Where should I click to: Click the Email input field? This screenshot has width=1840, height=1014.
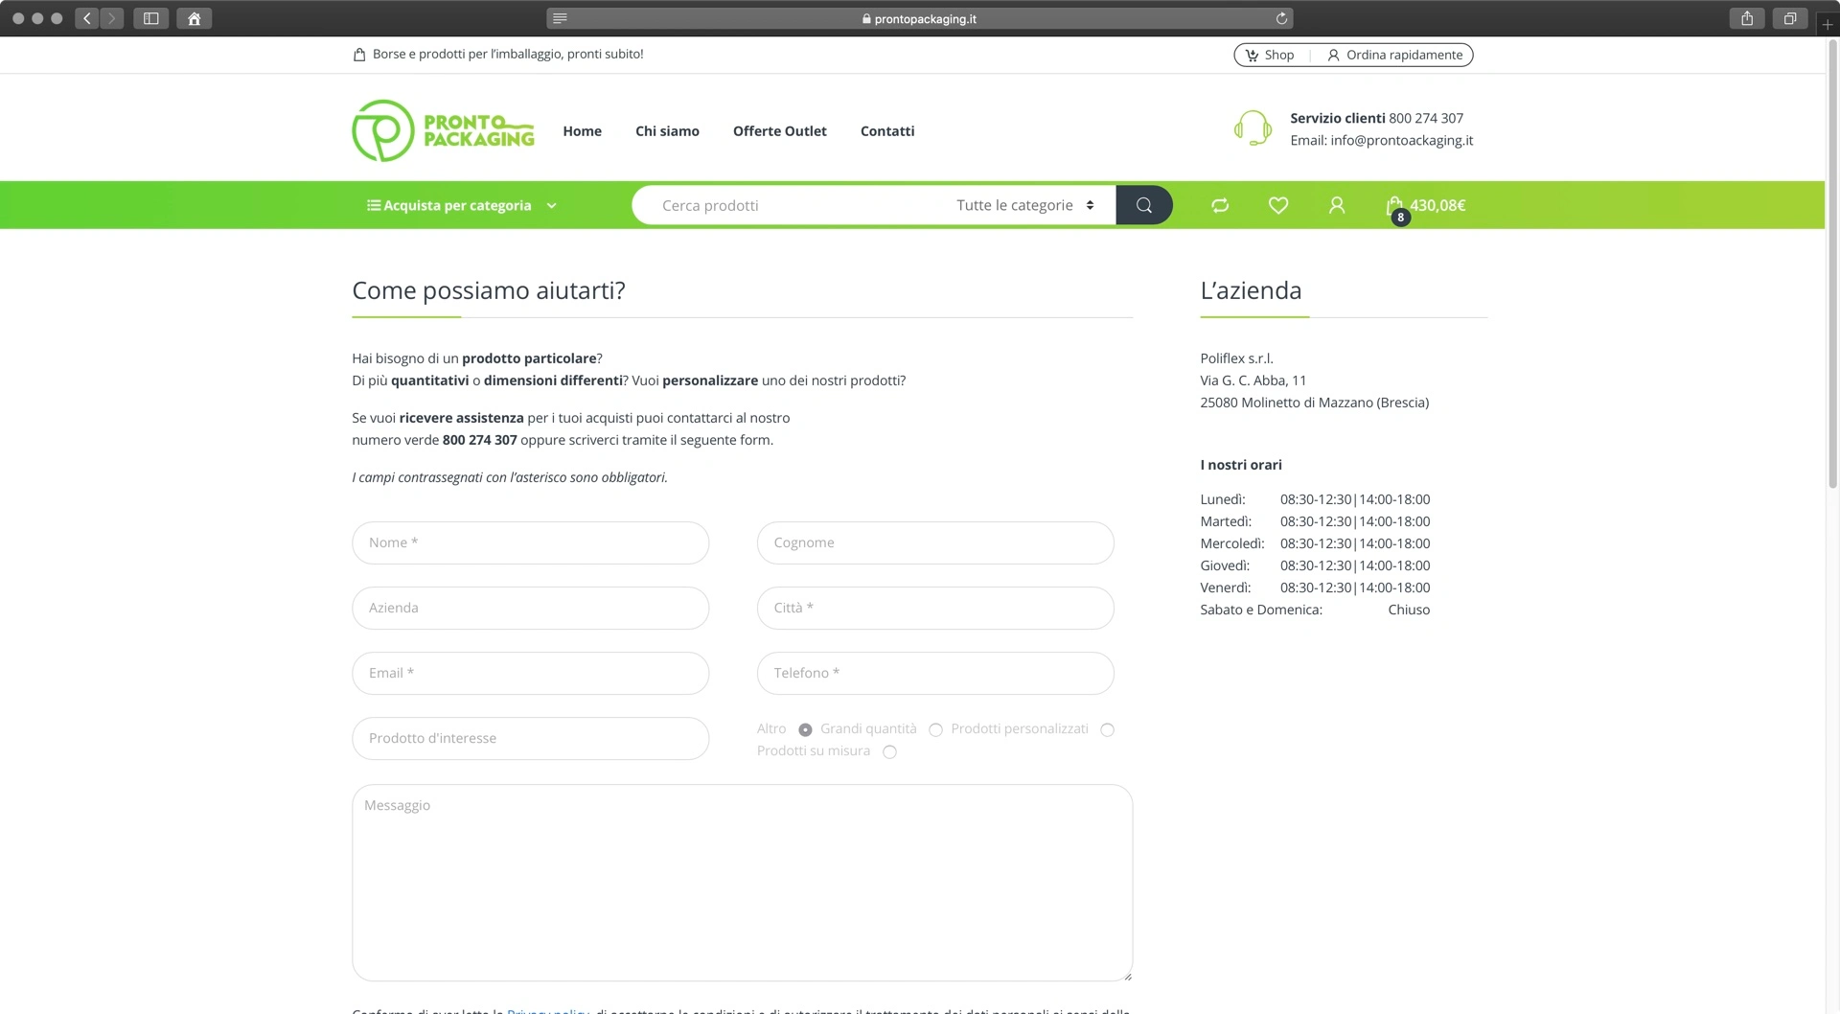(530, 673)
